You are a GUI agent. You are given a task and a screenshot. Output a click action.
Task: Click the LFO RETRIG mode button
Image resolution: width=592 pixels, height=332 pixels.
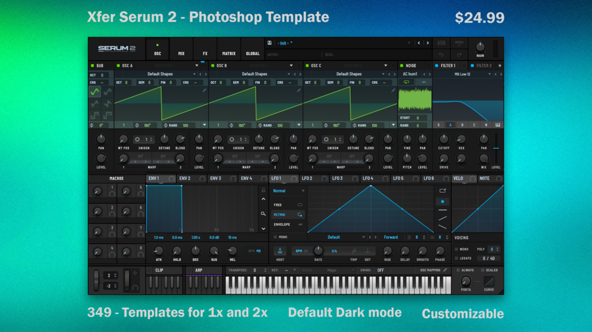point(287,214)
